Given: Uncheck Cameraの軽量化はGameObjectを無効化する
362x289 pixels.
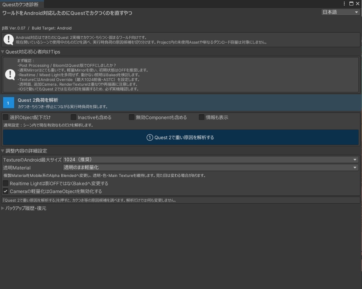Looking at the screenshot, I should (6, 191).
